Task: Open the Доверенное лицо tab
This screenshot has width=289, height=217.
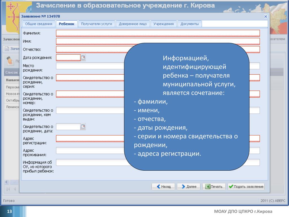Action: click(133, 24)
